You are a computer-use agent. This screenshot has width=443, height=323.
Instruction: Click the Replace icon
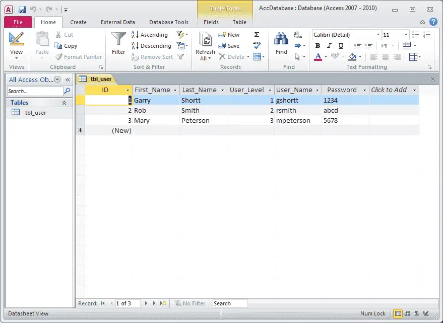298,35
